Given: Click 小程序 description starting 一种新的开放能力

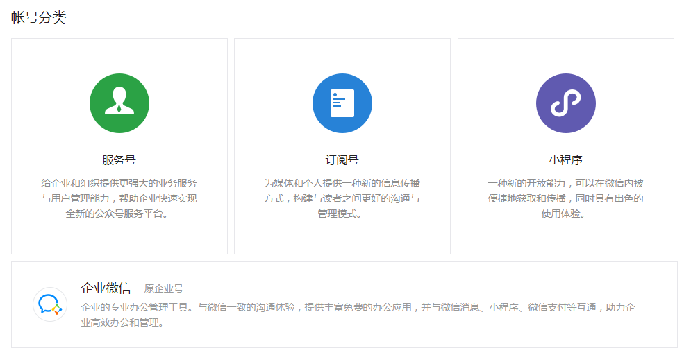Looking at the screenshot, I should (x=566, y=198).
